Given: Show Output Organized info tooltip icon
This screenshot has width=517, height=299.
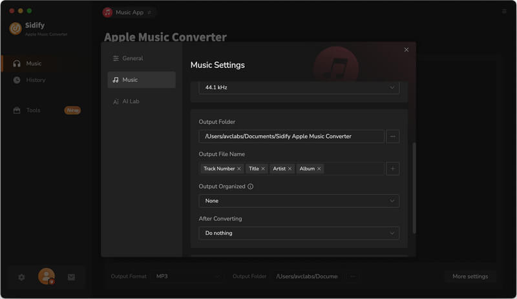Looking at the screenshot, I should (251, 186).
